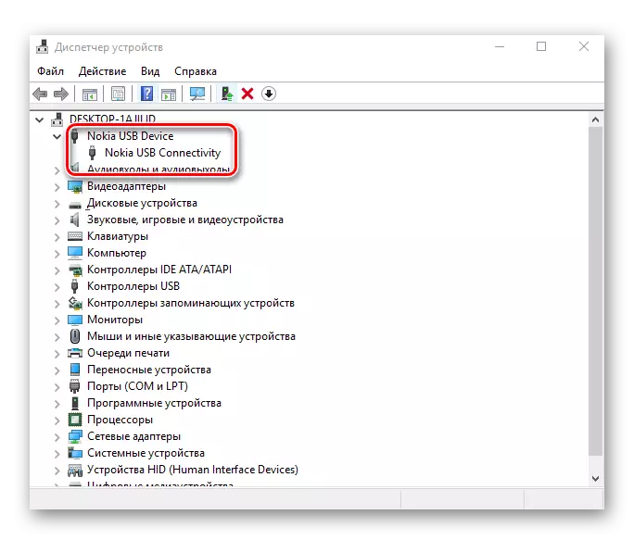
Task: Select the Nokia USB Connectivity text
Action: 162,153
